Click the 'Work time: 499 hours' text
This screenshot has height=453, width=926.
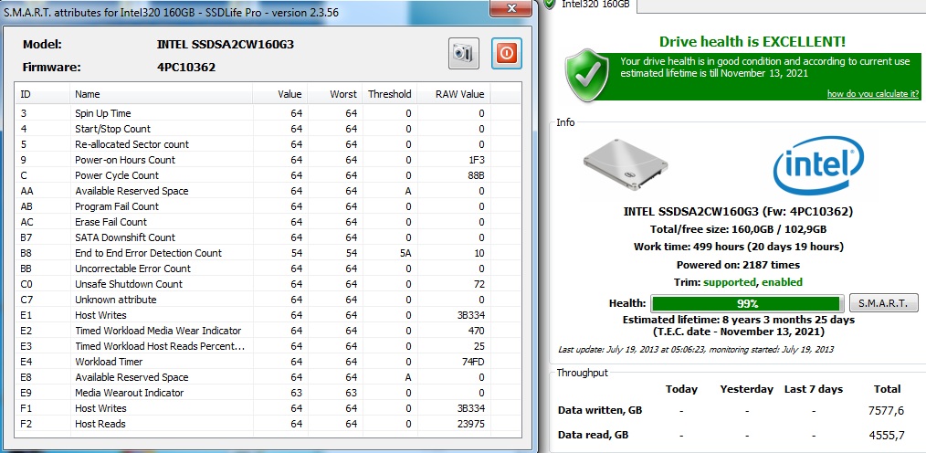739,247
